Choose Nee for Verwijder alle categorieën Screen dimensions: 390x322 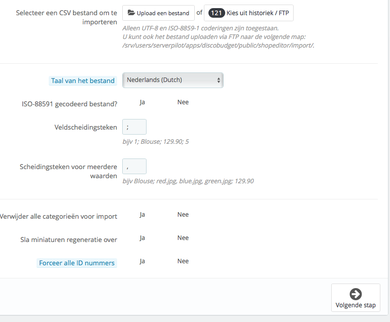coord(183,215)
